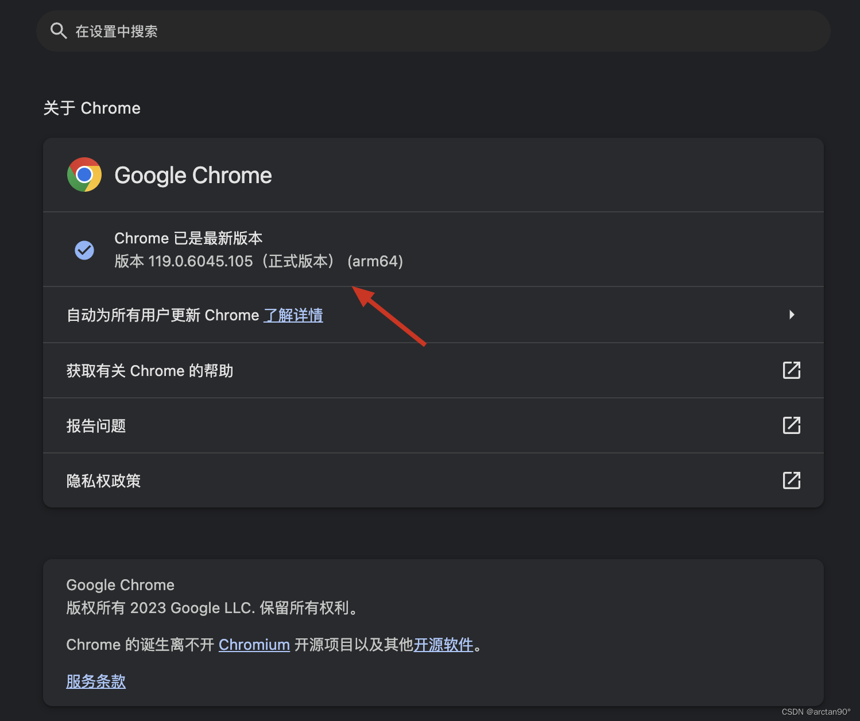
Task: Select the 报告问题 entry
Action: click(96, 425)
